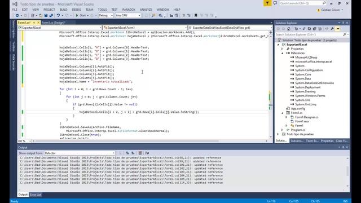Navigate backward with the toolbar circle arrow
The width and height of the screenshot is (361, 203).
tap(17, 15)
